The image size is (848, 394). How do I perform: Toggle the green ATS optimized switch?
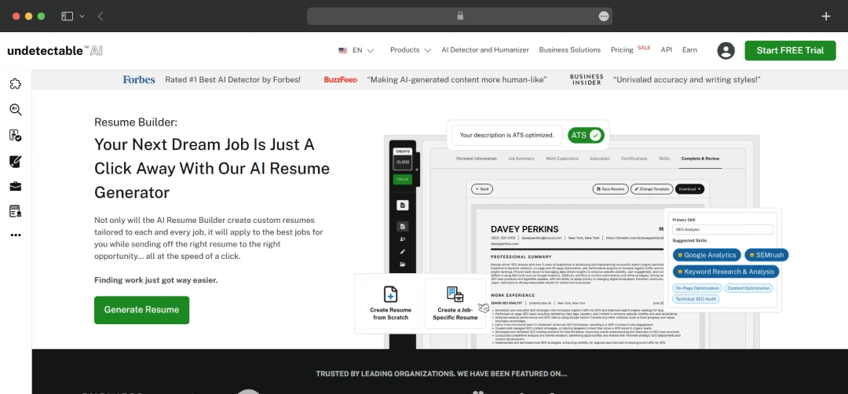587,135
